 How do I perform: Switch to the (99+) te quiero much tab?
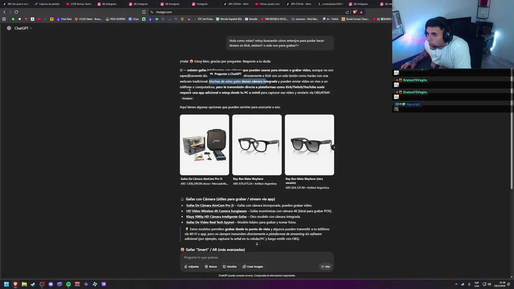tap(16, 4)
